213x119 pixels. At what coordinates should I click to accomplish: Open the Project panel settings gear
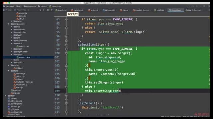coord(48,10)
